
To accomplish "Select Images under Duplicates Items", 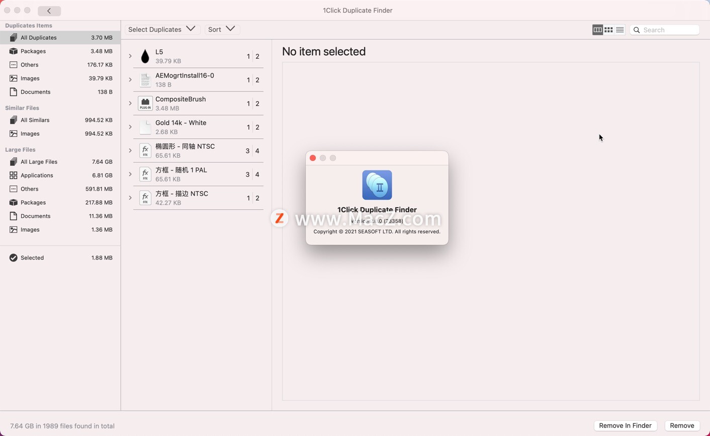I will point(60,78).
